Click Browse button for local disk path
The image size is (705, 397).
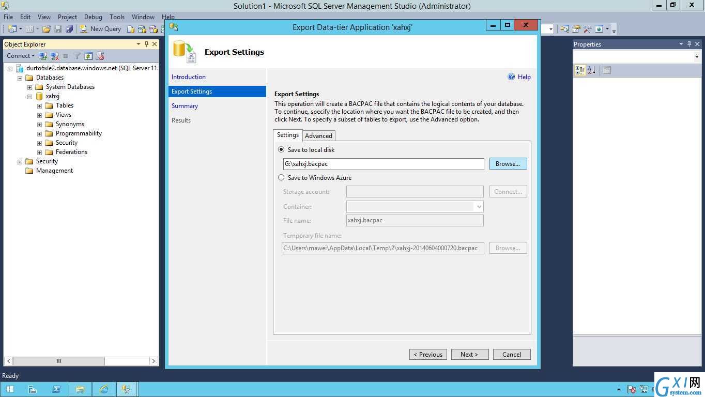pyautogui.click(x=508, y=163)
